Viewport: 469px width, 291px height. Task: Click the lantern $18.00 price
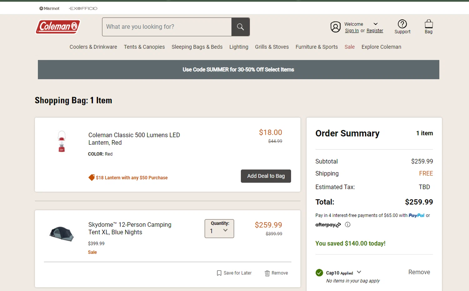point(270,133)
